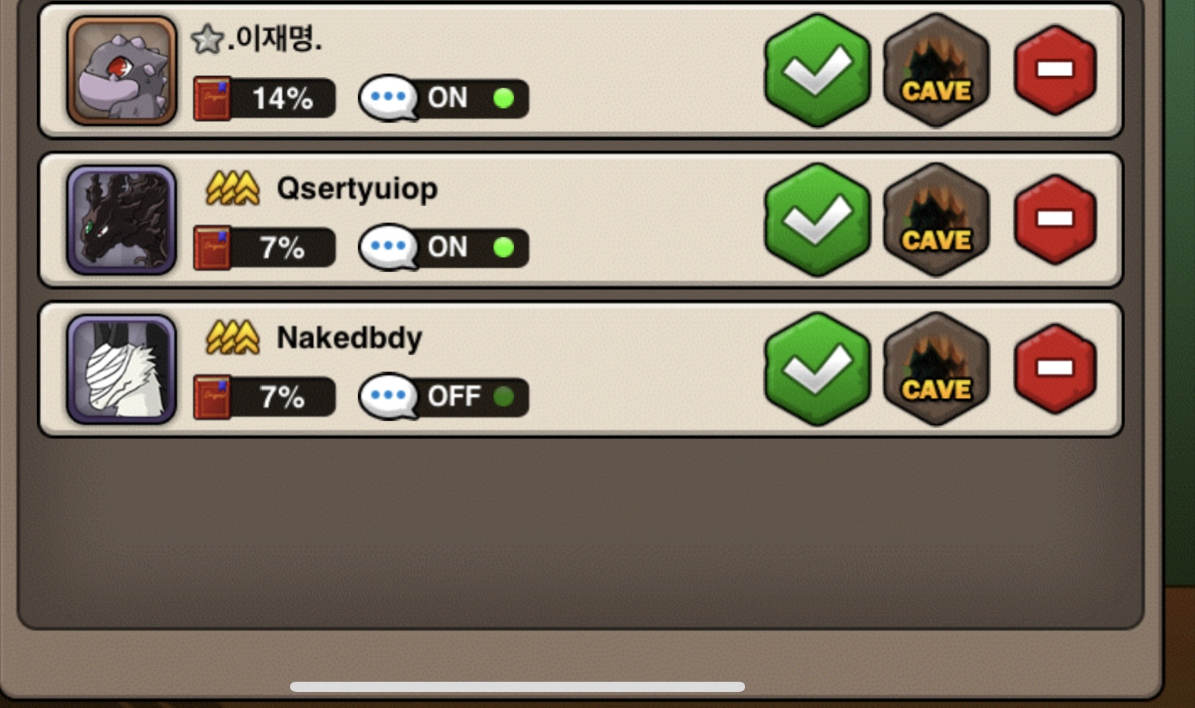Enable chat OFF switch for Nakedbdy
Screen dimensions: 1195x708
(x=443, y=396)
